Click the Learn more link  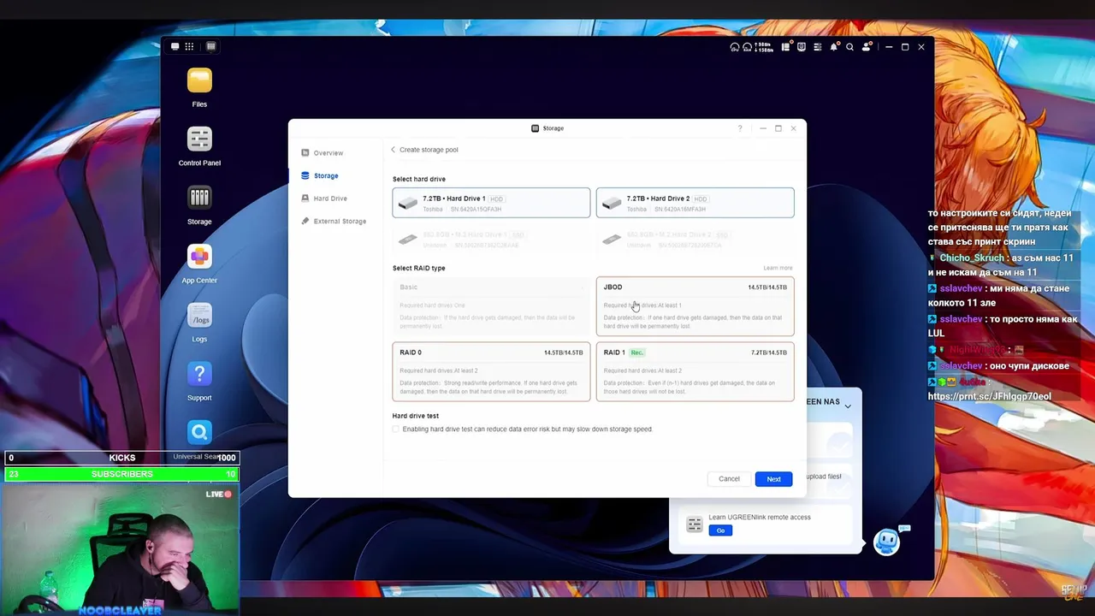coord(778,268)
